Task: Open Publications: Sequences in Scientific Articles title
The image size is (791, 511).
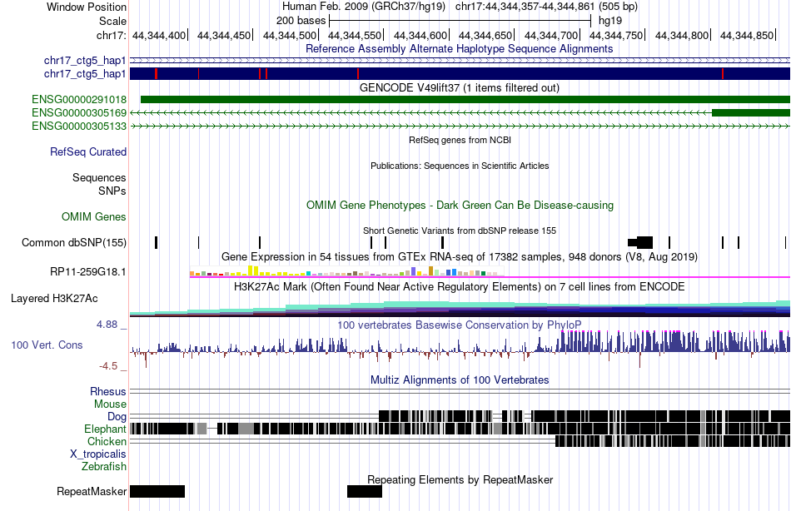Action: coord(460,166)
